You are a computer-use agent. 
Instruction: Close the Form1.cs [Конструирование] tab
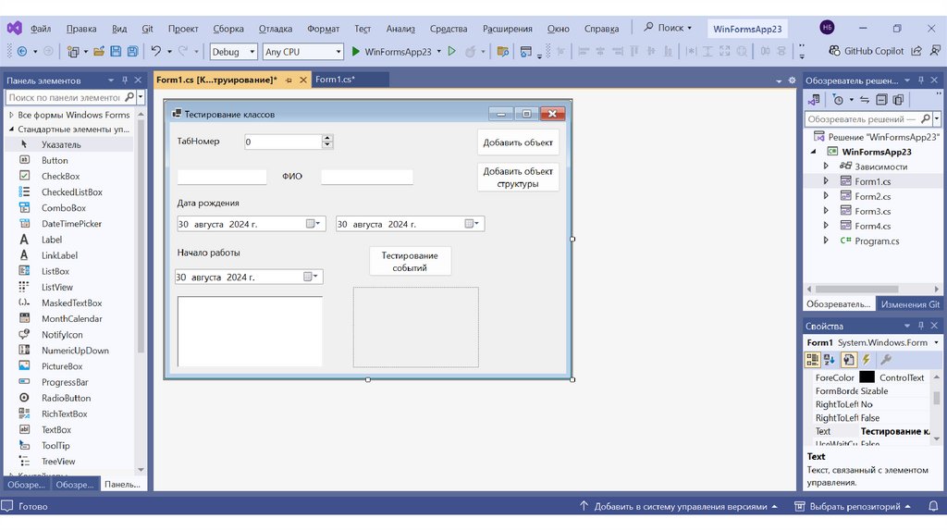(303, 80)
